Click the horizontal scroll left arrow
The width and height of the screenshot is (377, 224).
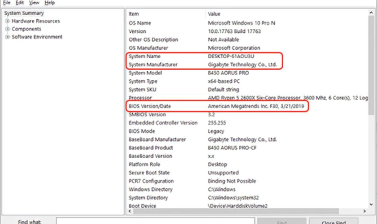pyautogui.click(x=130, y=211)
